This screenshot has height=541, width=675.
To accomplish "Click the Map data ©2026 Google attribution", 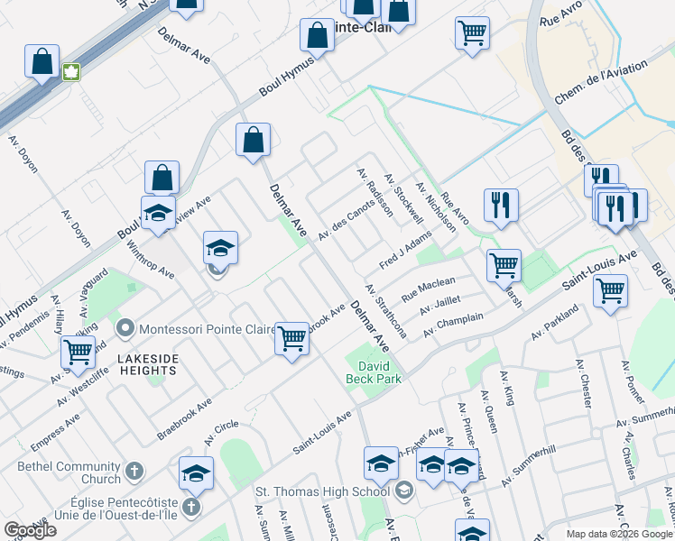I will coord(619,535).
